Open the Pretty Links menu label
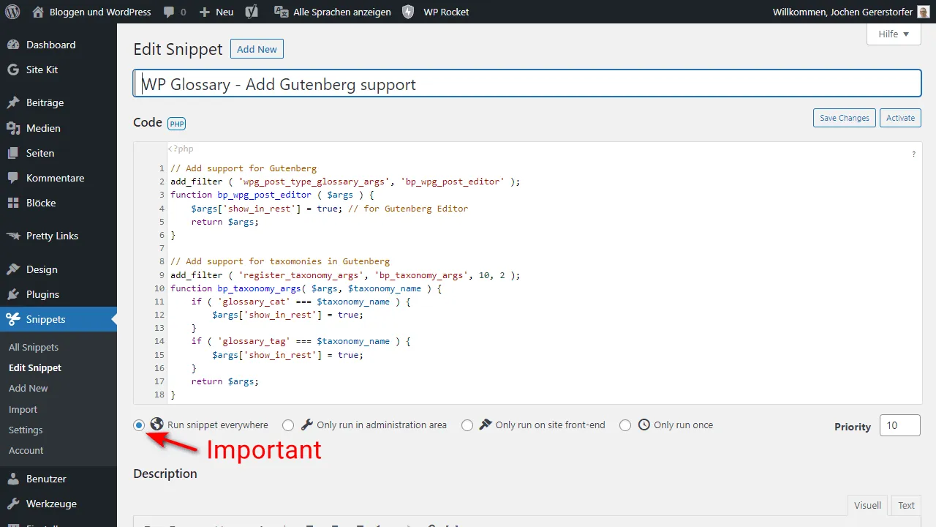Viewport: 936px width, 527px height. point(52,236)
